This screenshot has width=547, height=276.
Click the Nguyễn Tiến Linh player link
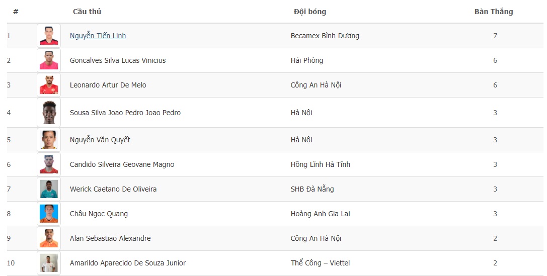coord(98,36)
